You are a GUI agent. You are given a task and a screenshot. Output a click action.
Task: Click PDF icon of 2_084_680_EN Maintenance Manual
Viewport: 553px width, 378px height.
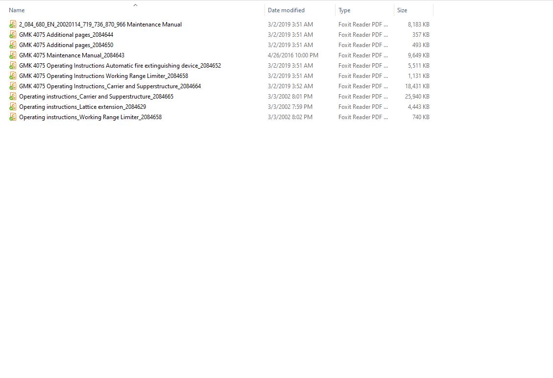pos(13,25)
